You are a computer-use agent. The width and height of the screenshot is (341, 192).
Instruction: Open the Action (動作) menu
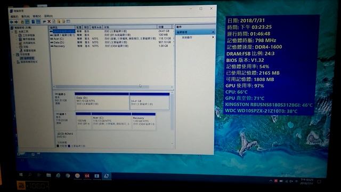click(25, 17)
